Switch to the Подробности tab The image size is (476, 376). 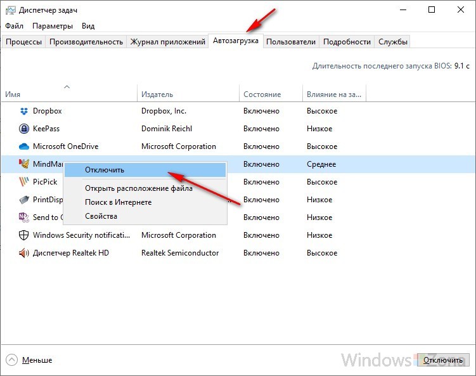(x=347, y=42)
